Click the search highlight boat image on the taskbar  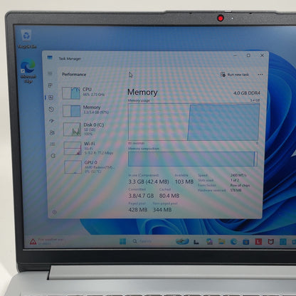click(x=182, y=241)
